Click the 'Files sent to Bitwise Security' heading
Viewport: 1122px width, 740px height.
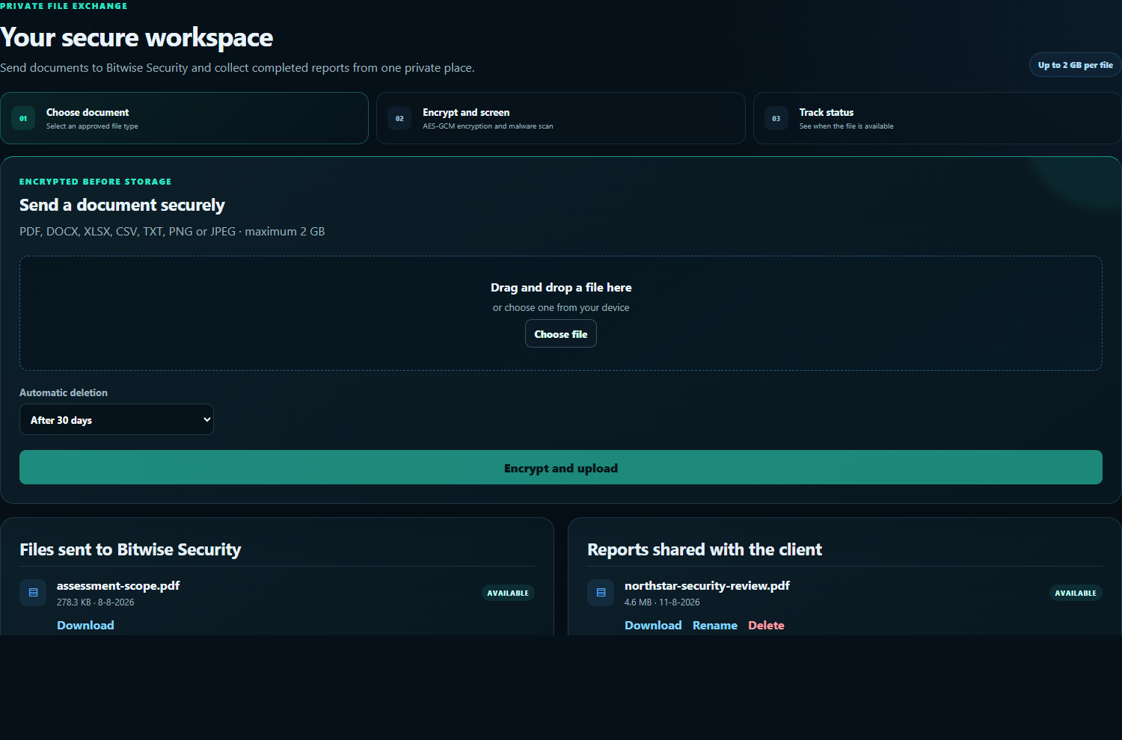coord(130,549)
